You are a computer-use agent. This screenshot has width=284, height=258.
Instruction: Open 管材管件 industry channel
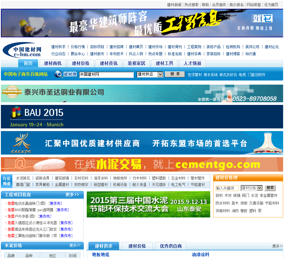[x=198, y=178]
